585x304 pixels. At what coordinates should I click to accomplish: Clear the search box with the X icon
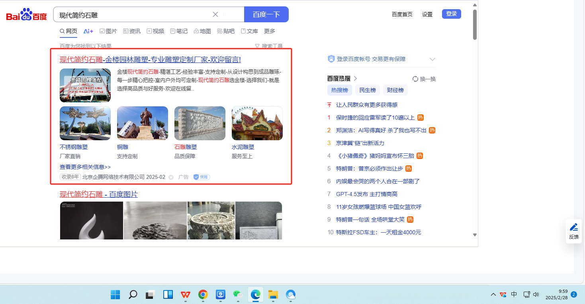(215, 14)
